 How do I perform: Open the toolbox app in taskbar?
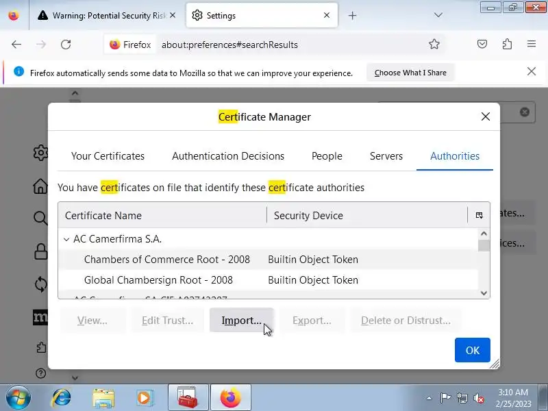point(188,398)
